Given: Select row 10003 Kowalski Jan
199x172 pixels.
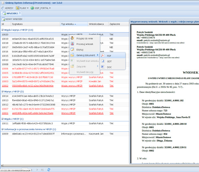Looking at the screenshot, I should pyautogui.click(x=65, y=81).
